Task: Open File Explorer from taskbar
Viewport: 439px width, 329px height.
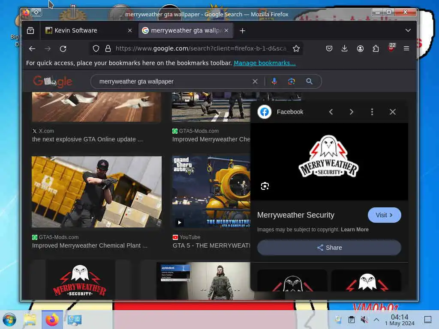Action: 30,320
